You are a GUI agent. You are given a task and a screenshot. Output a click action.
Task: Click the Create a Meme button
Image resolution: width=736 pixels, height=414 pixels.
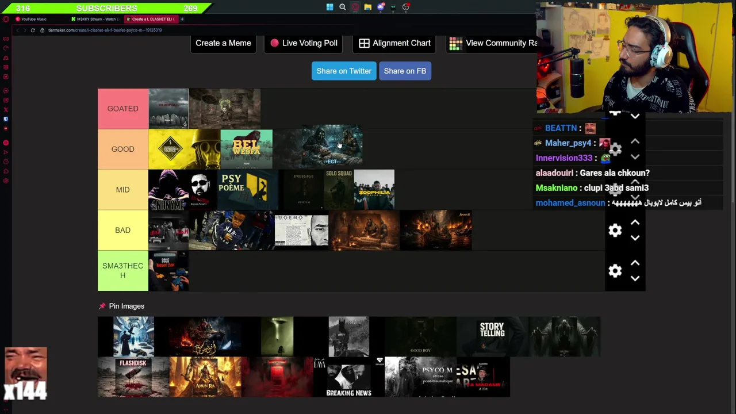point(223,43)
